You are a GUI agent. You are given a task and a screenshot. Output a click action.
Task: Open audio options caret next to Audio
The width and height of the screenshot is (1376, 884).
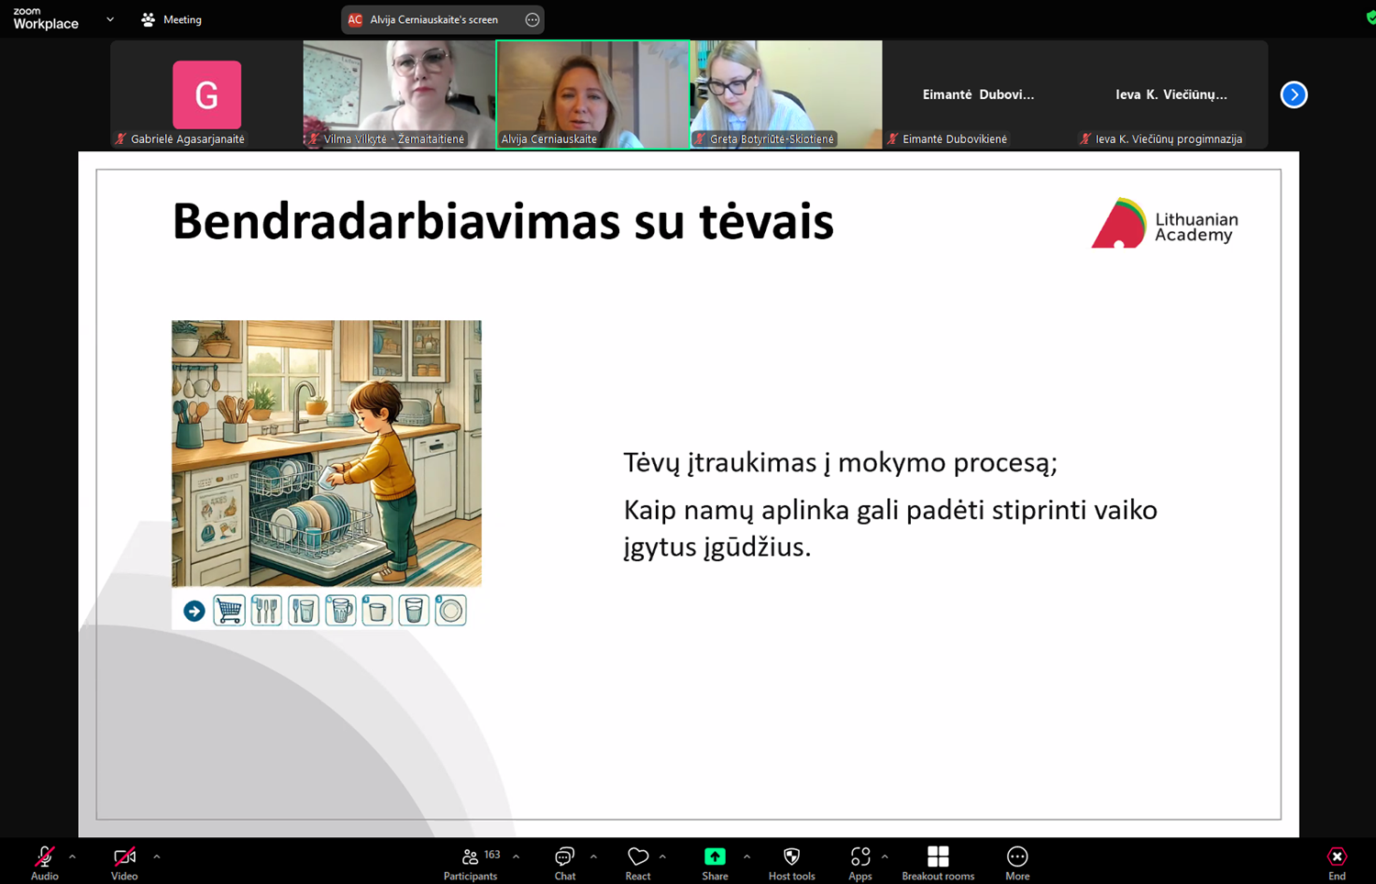point(72,856)
